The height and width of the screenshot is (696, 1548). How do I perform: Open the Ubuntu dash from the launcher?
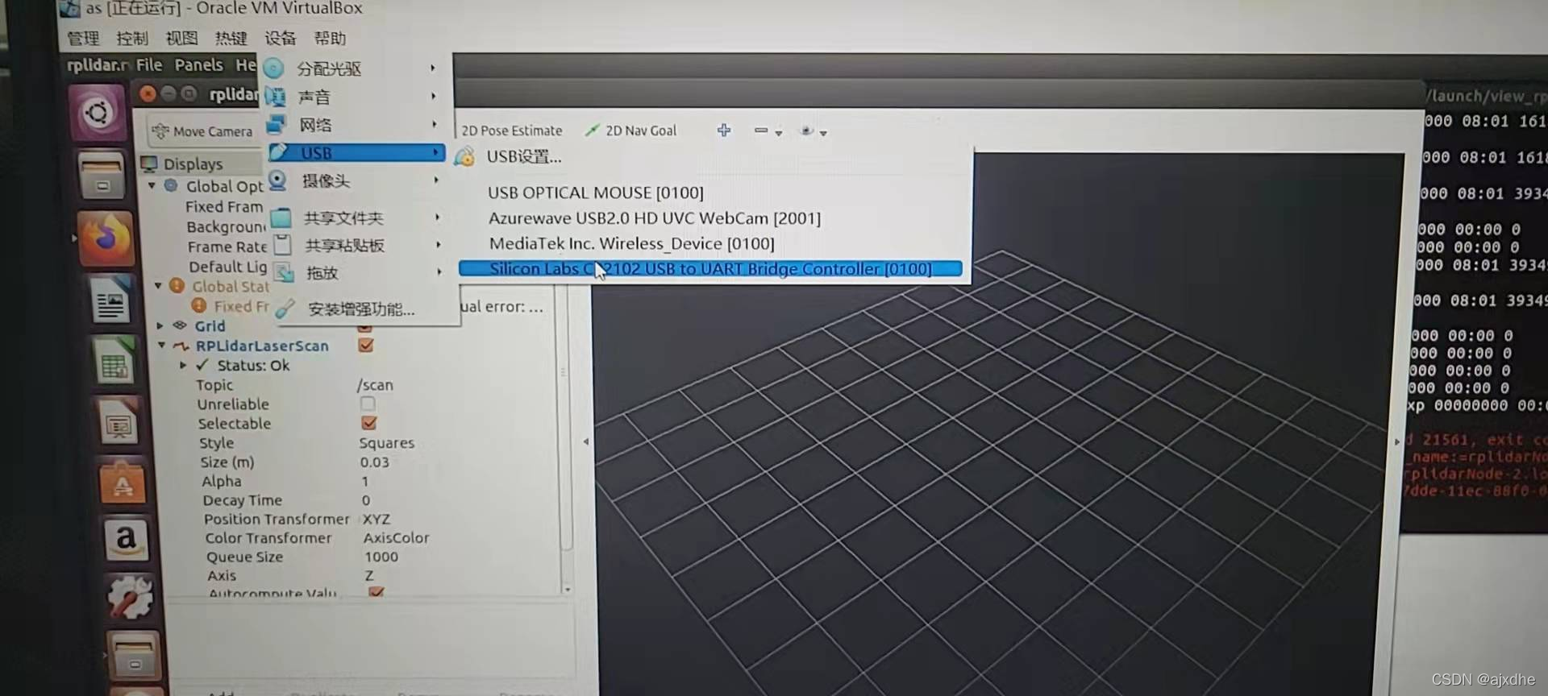click(x=98, y=114)
